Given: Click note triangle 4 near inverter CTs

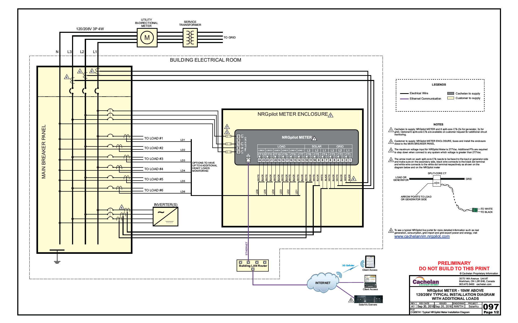Looking at the screenshot, I should click(122, 207).
